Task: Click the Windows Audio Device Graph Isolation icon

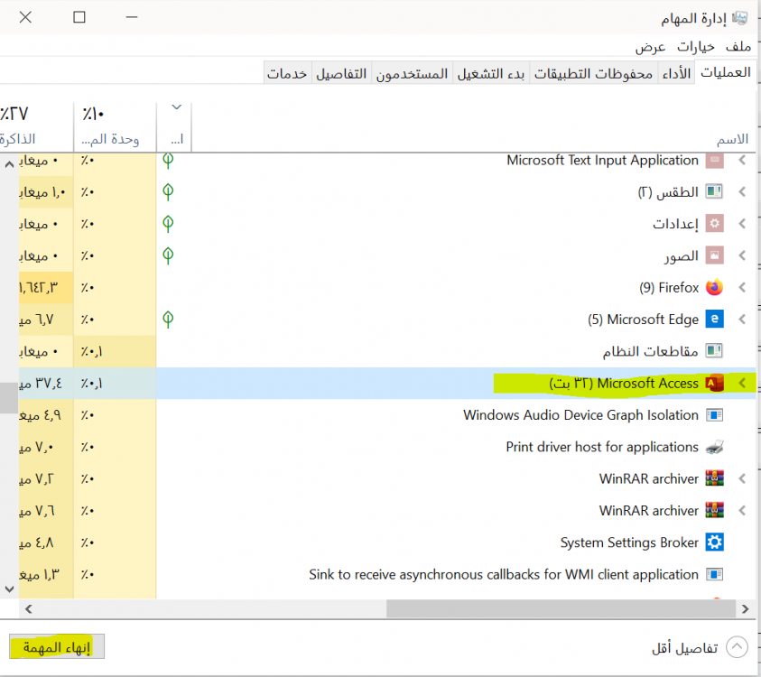Action: click(x=714, y=415)
